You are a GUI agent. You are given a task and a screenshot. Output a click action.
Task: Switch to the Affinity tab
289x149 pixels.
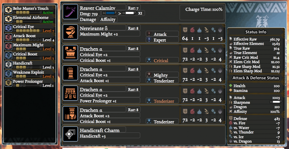(108, 19)
